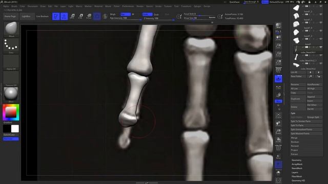Viewport: 328px width, 184px height.
Task: Click the Live Boolean button
Action: pyautogui.click(x=43, y=16)
